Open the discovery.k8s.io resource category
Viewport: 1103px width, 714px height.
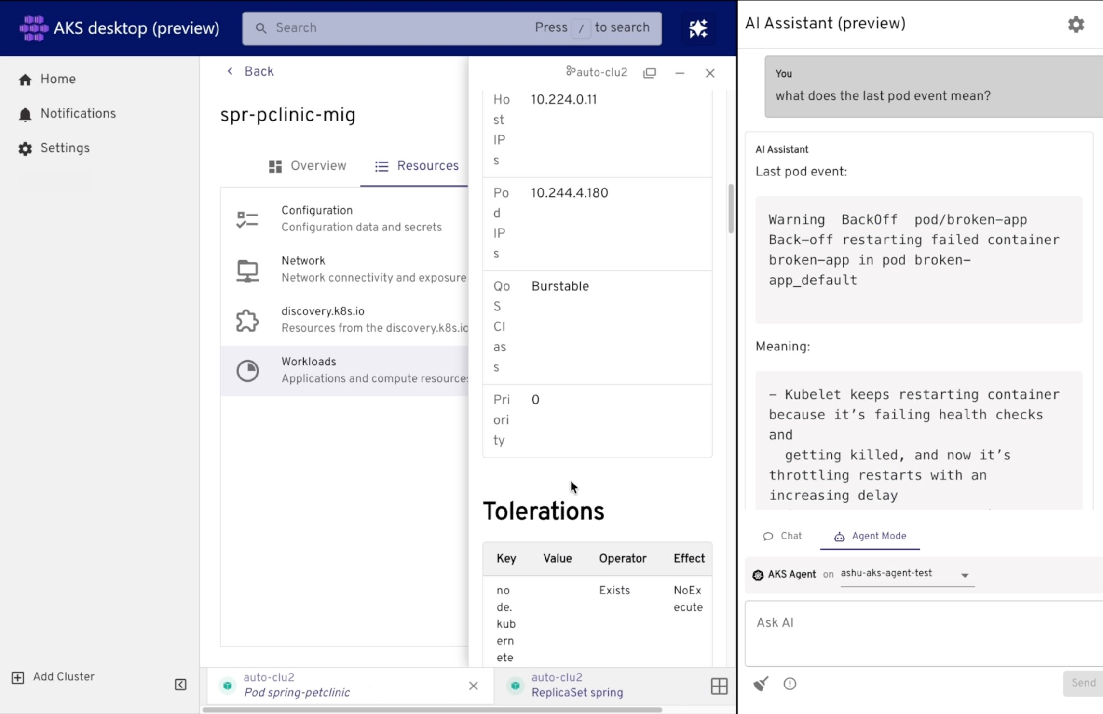[x=344, y=320]
